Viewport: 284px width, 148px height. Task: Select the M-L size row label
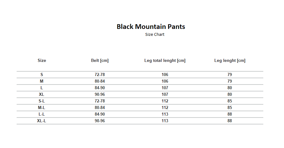tap(42, 108)
